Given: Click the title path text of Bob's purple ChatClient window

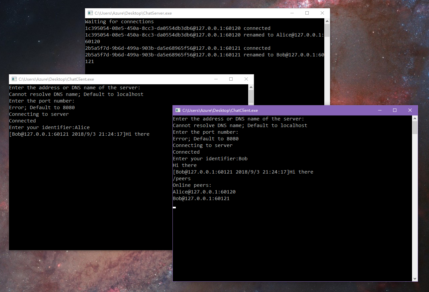Looking at the screenshot, I should [x=220, y=110].
